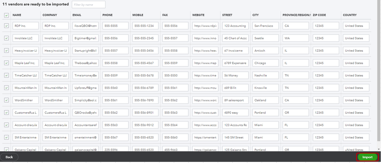The image size is (381, 163).
Task: Edit WA province field
Action: click(296, 38)
